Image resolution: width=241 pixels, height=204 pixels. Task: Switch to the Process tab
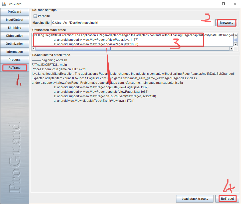click(15, 60)
